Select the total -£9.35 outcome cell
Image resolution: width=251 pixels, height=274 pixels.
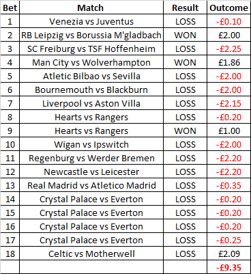[229, 267]
